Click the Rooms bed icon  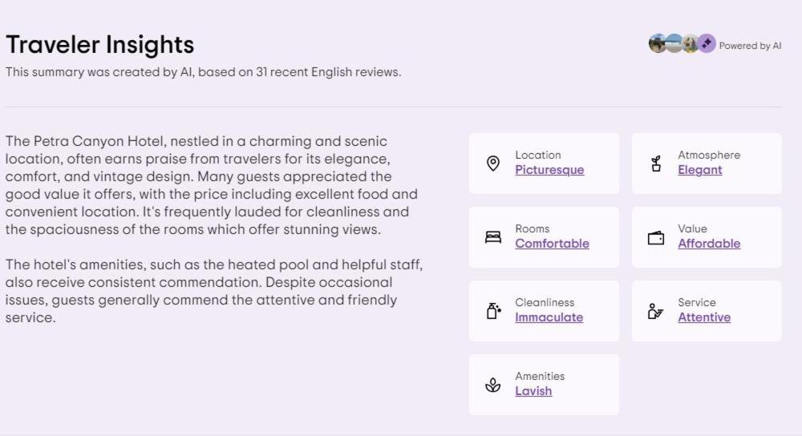(493, 237)
